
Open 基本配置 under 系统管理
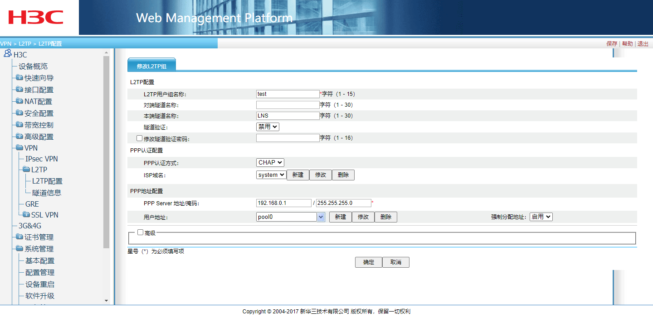click(40, 260)
